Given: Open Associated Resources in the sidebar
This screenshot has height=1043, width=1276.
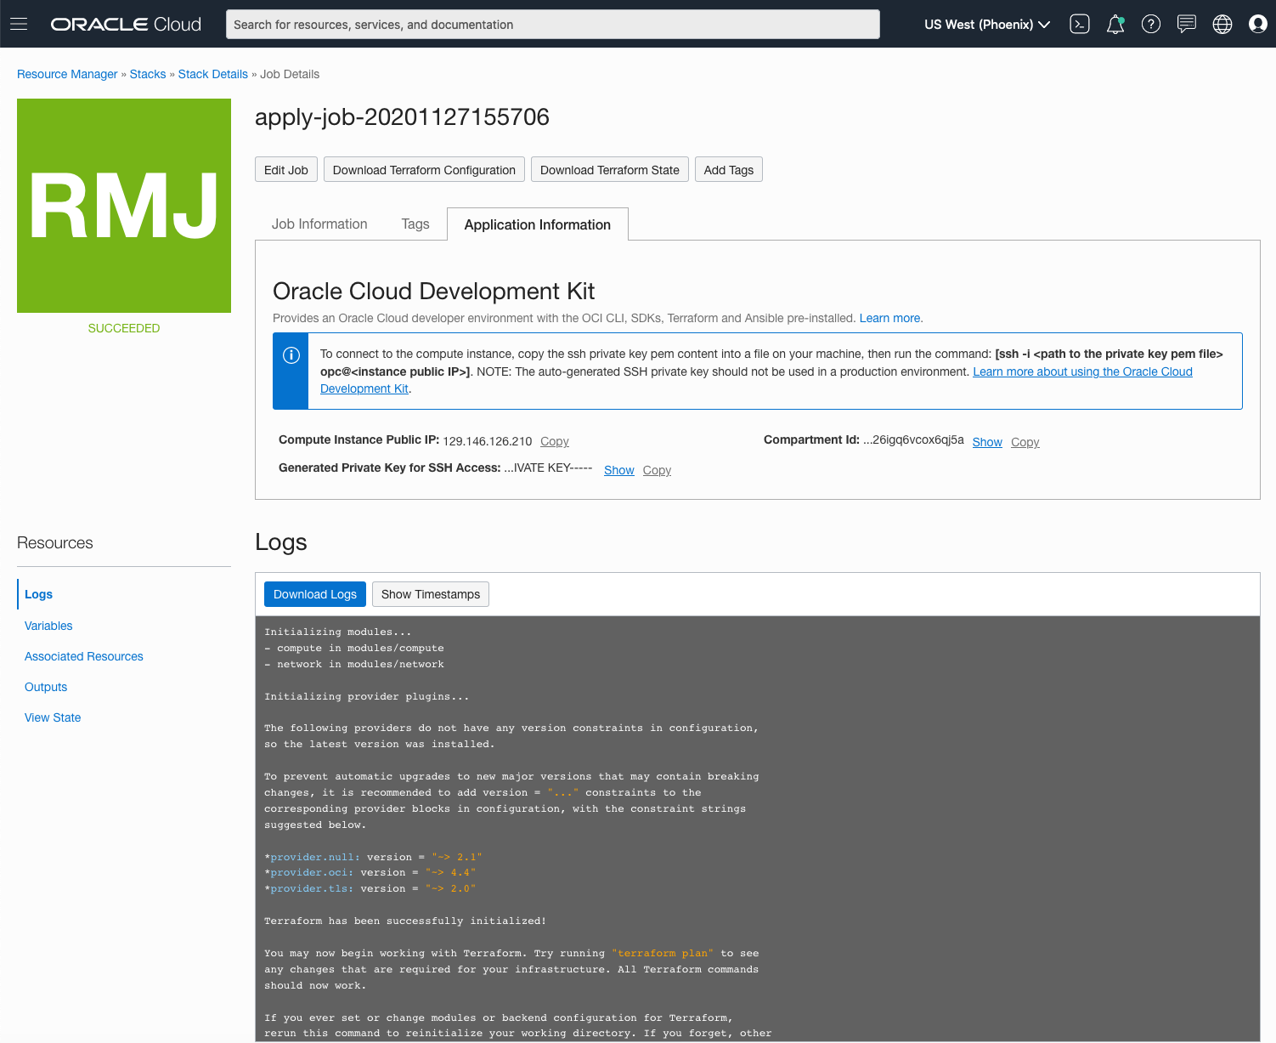Looking at the screenshot, I should coord(84,656).
